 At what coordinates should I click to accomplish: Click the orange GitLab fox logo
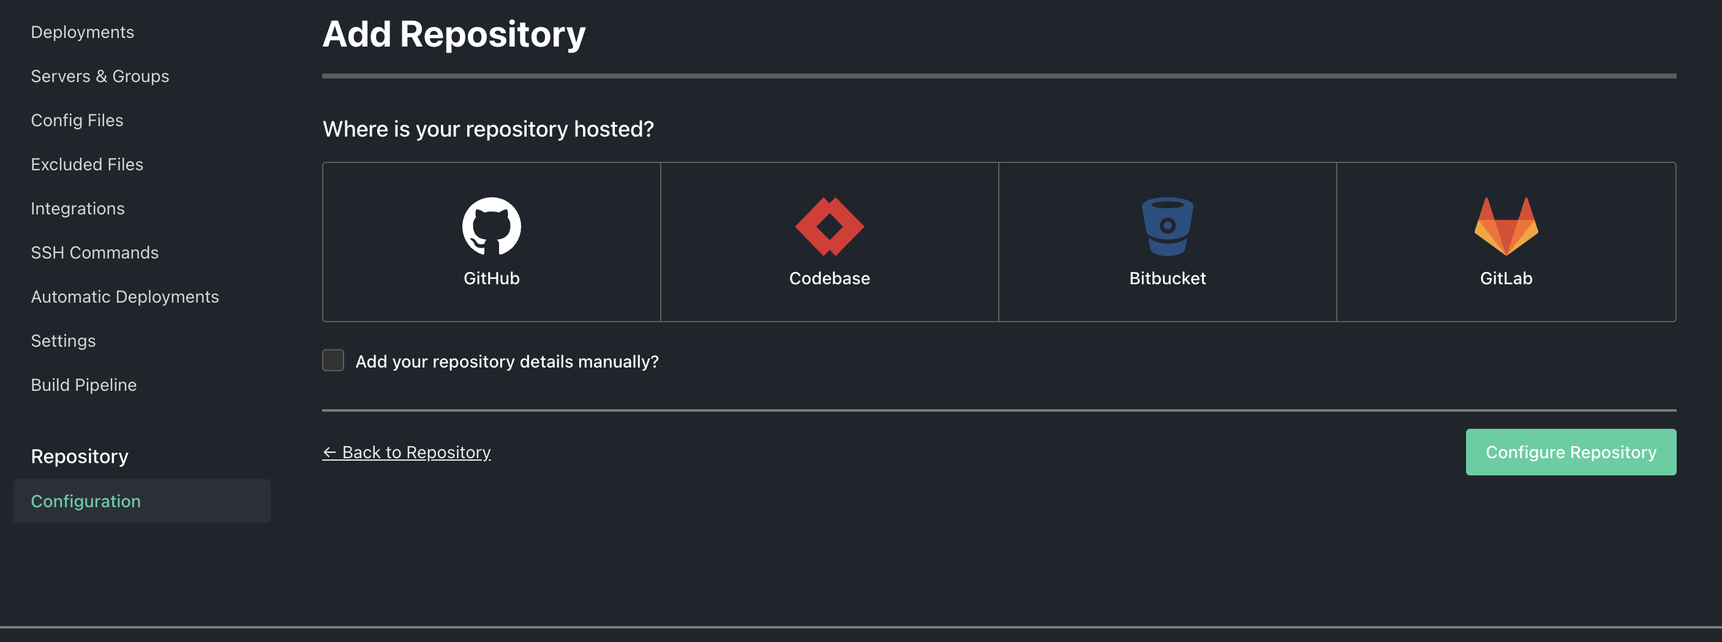click(x=1506, y=226)
